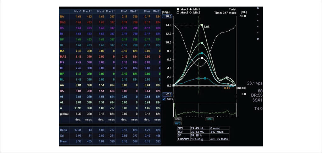Screen dimensions: 322x153
Task: Click the bottom diamond marker at right edge
Action: coord(258,39)
